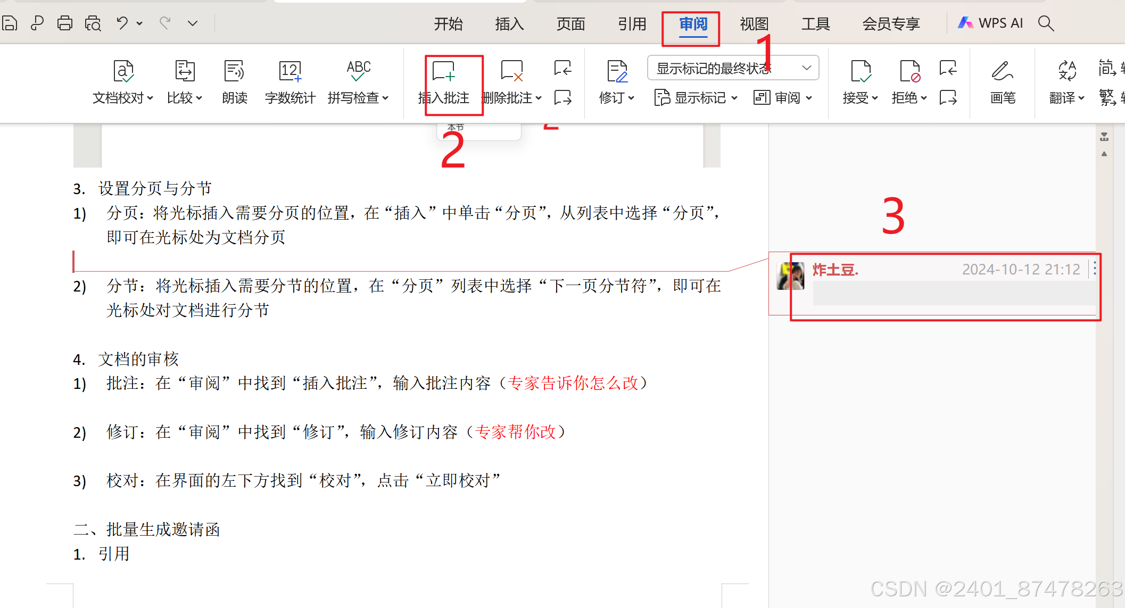1125x608 pixels.
Task: Open the comment's three-dot options menu
Action: point(1095,269)
